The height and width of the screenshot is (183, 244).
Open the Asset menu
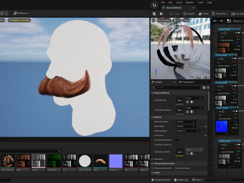click(x=179, y=3)
